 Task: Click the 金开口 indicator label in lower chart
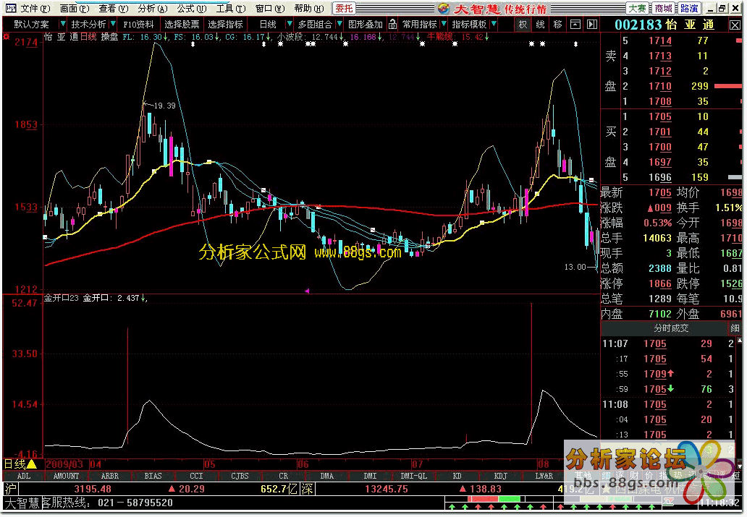(96, 298)
